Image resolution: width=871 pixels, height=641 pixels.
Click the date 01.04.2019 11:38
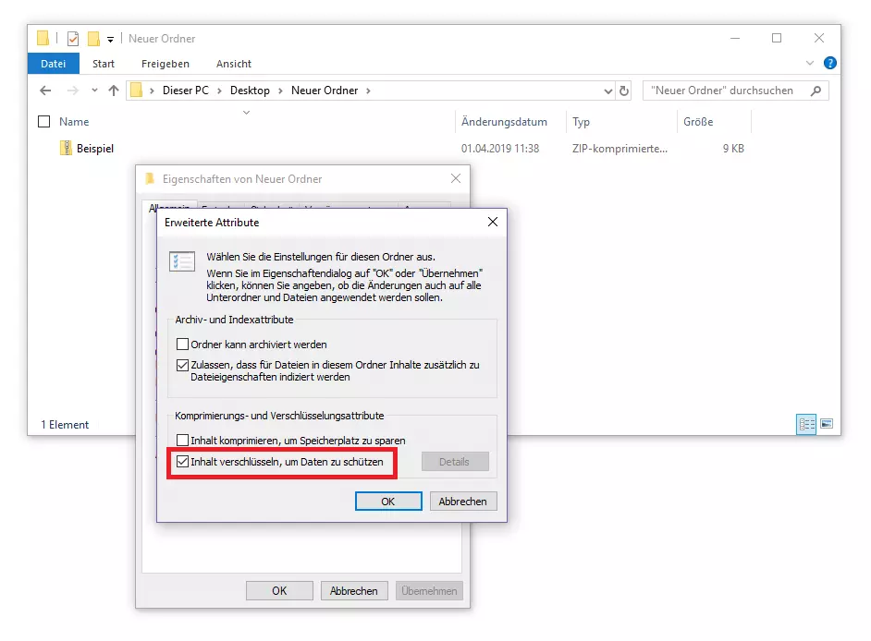coord(500,148)
